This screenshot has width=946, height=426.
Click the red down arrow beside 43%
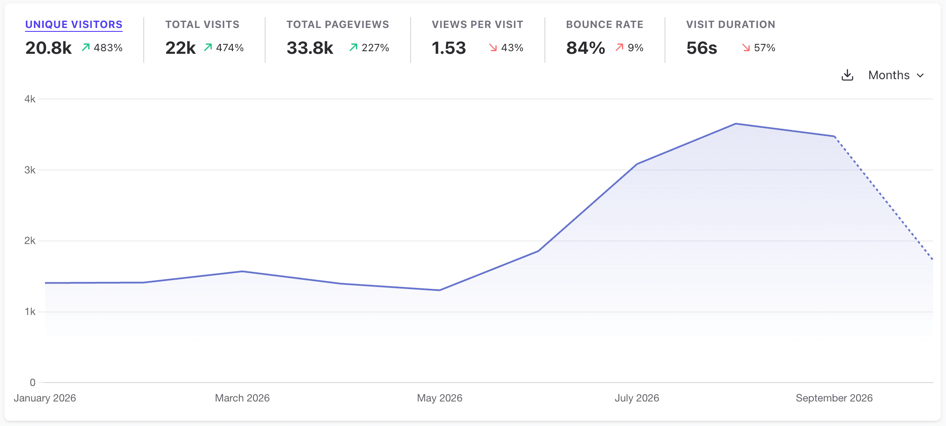click(x=493, y=47)
